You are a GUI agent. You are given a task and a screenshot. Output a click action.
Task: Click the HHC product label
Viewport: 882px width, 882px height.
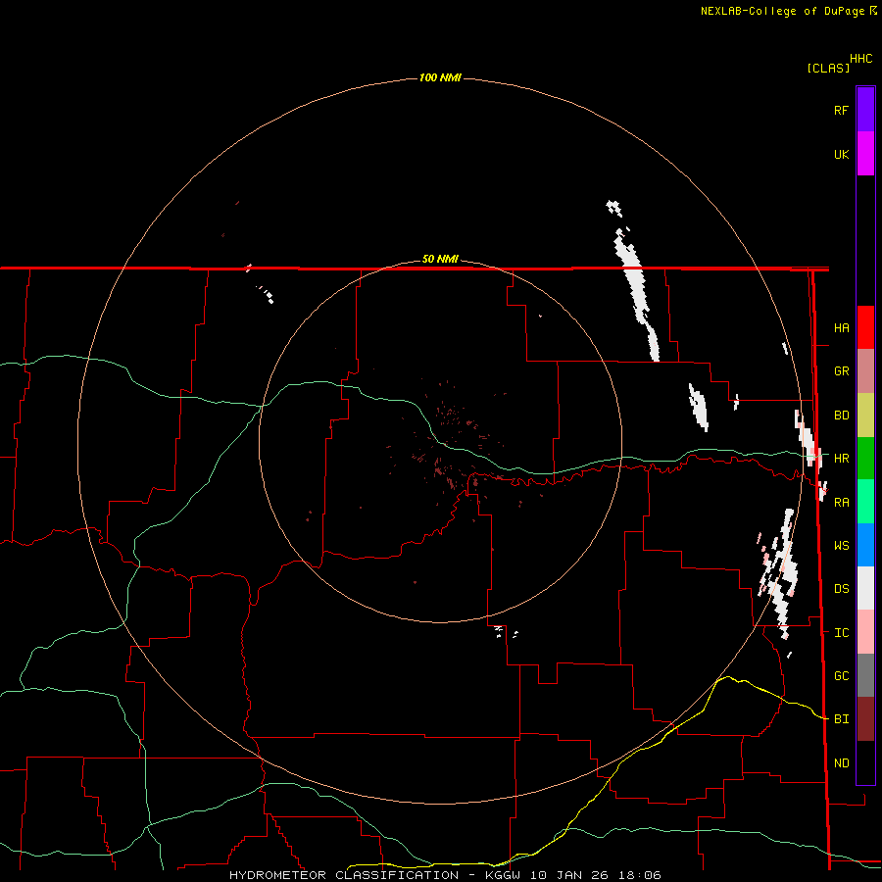pos(860,59)
